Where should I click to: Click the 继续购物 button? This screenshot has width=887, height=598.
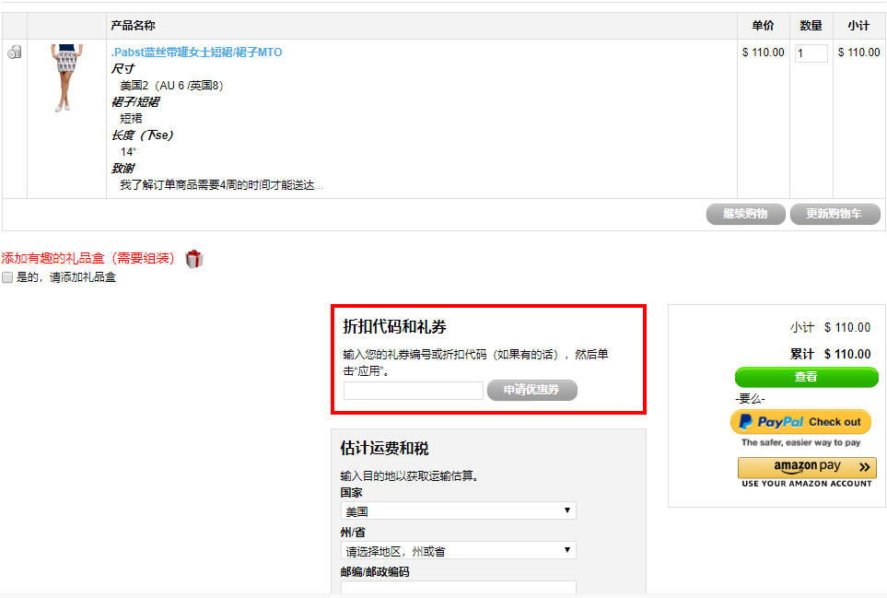pyautogui.click(x=744, y=214)
